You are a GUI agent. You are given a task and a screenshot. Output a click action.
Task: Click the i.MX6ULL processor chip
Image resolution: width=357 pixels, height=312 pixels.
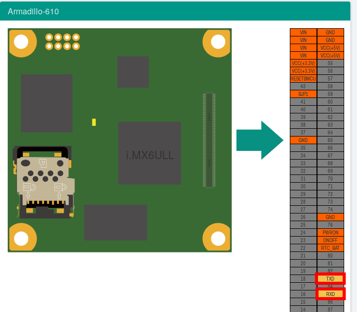coord(149,153)
